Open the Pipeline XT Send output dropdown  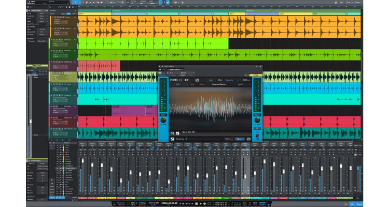tap(178, 84)
